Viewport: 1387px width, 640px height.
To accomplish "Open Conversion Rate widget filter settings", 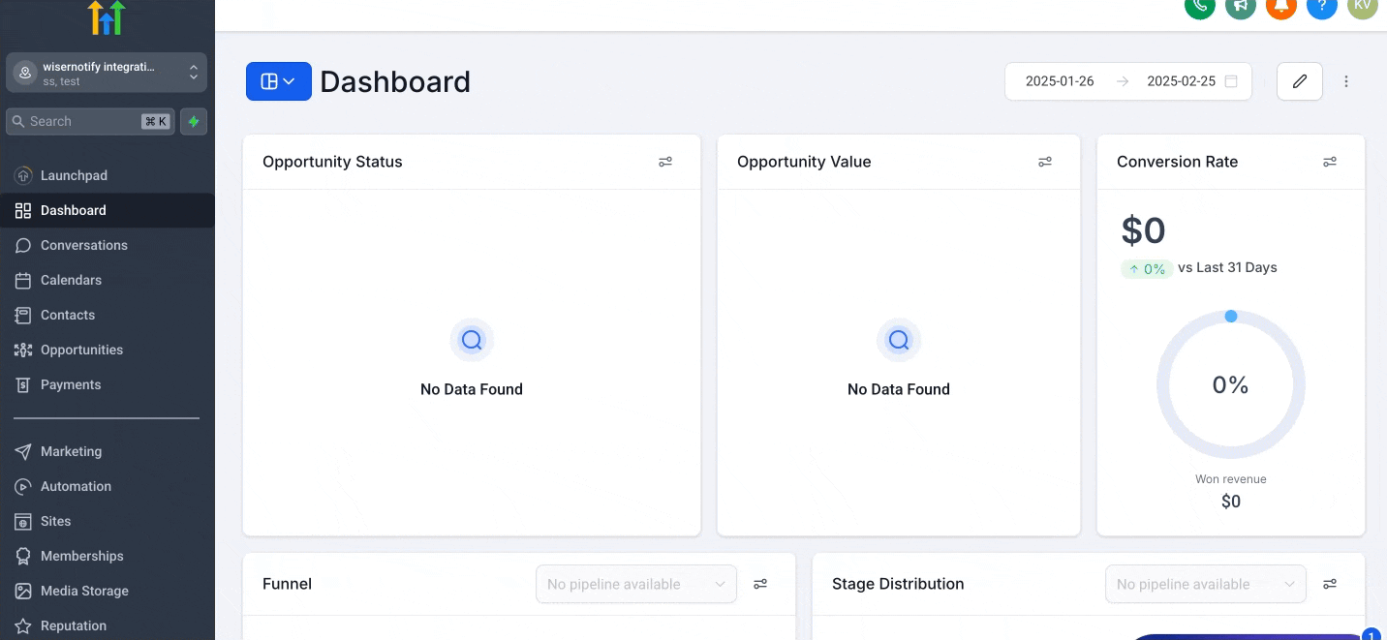I will point(1330,162).
